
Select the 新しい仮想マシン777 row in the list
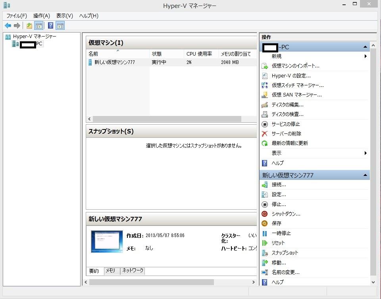click(171, 62)
